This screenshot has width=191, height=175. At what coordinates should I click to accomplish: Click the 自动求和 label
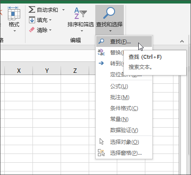click(47, 10)
